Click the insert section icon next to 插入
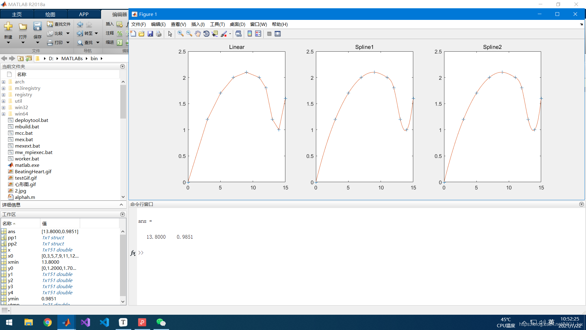The image size is (586, 330). (x=120, y=24)
